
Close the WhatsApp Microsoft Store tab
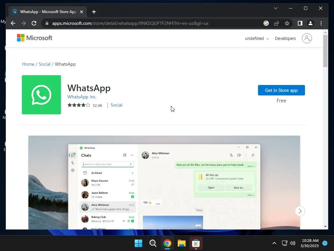81,12
